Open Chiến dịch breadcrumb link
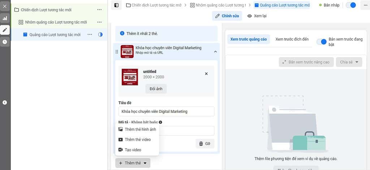This screenshot has width=370, height=170. (x=154, y=5)
